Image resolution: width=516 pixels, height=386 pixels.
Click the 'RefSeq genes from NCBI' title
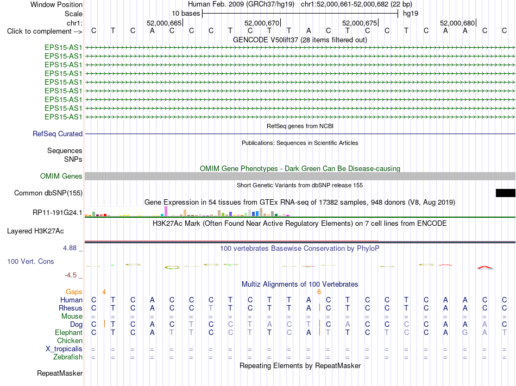(300, 126)
